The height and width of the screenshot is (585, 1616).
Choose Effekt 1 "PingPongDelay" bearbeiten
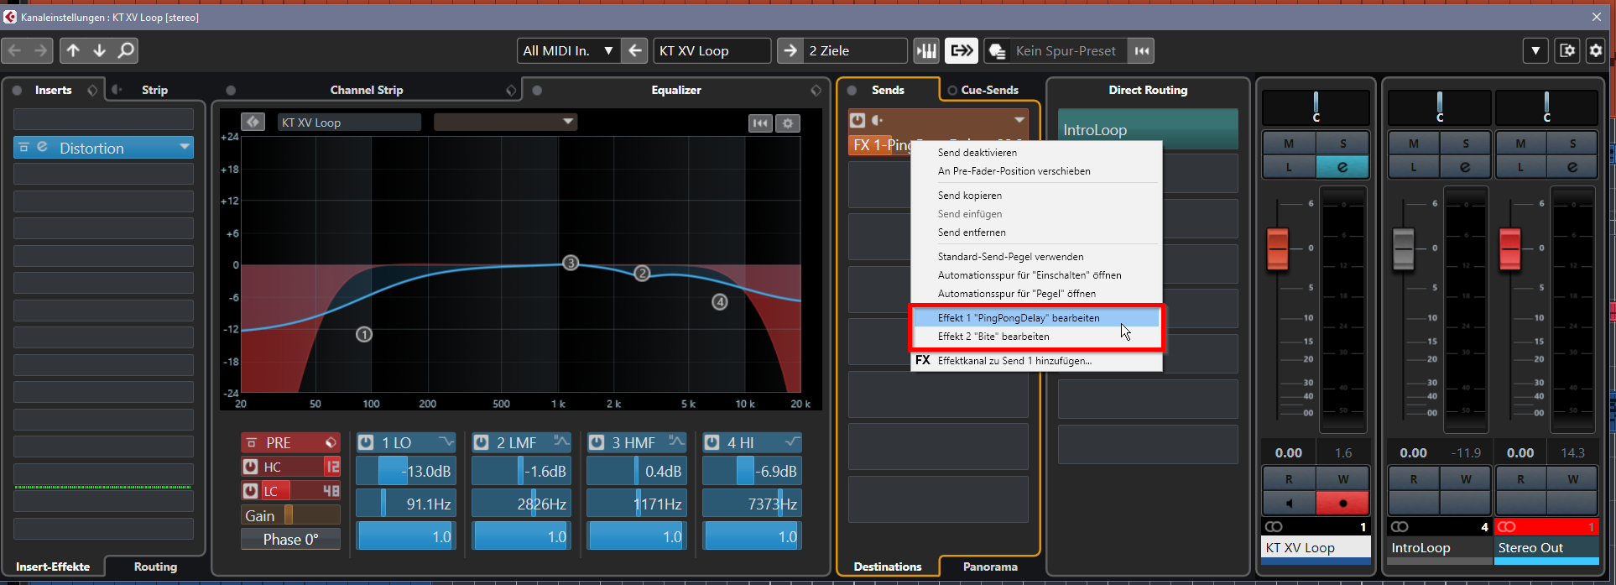[x=1018, y=318]
